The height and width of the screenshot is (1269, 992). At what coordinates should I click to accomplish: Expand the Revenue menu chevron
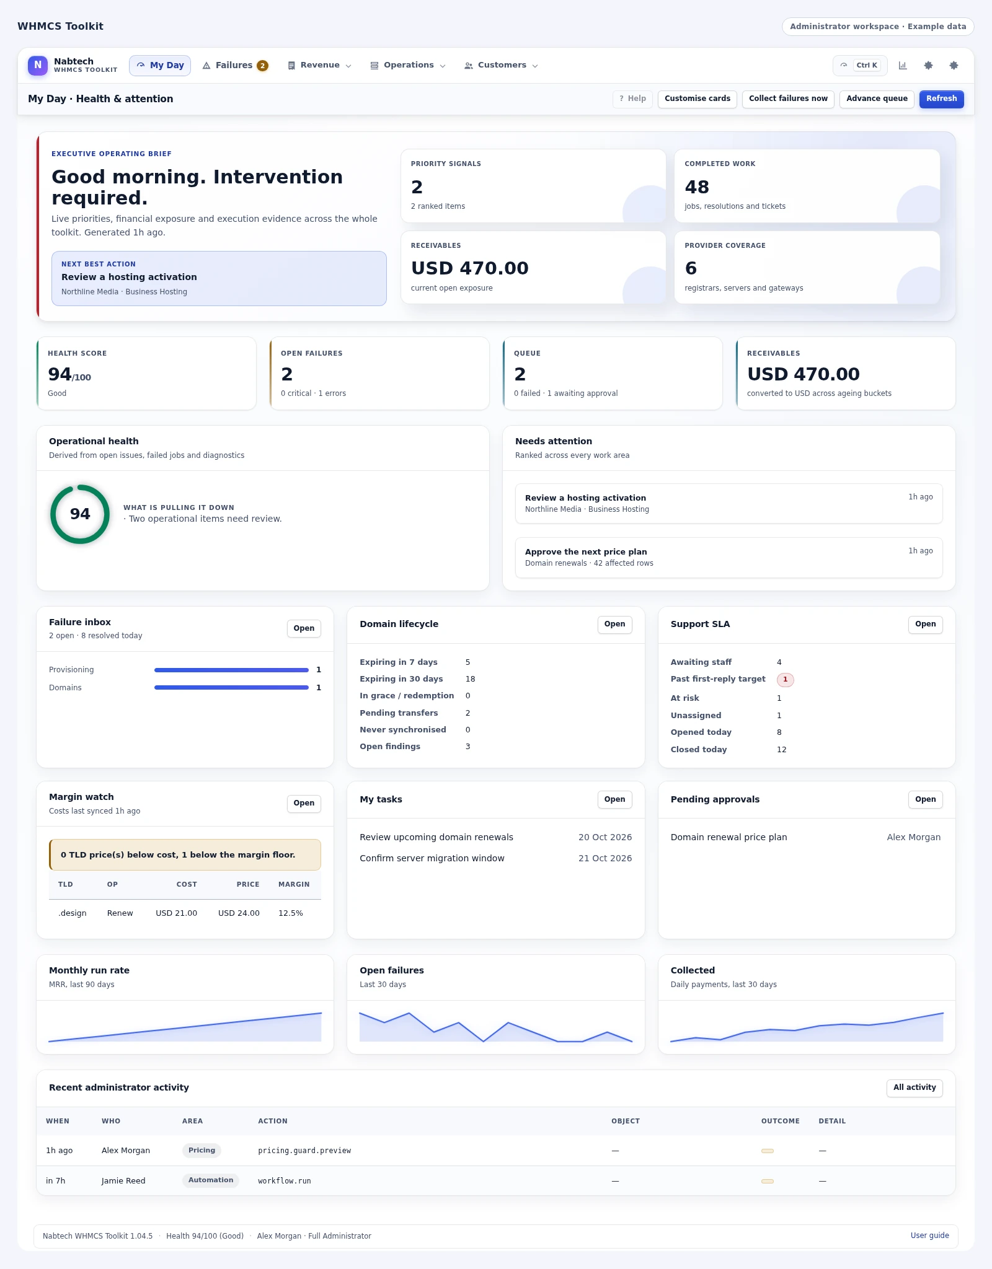click(348, 66)
